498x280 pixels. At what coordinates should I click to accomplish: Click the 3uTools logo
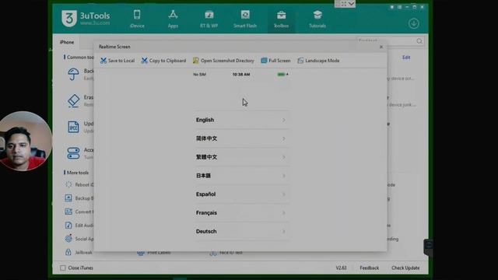coord(86,19)
